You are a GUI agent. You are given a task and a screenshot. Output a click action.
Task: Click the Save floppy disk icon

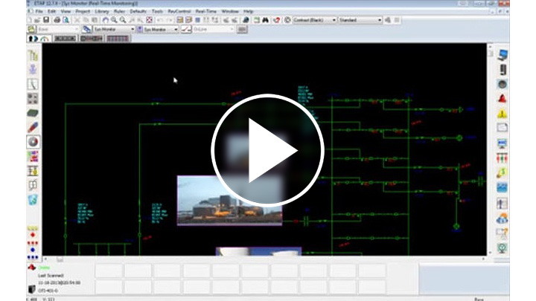pos(46,20)
